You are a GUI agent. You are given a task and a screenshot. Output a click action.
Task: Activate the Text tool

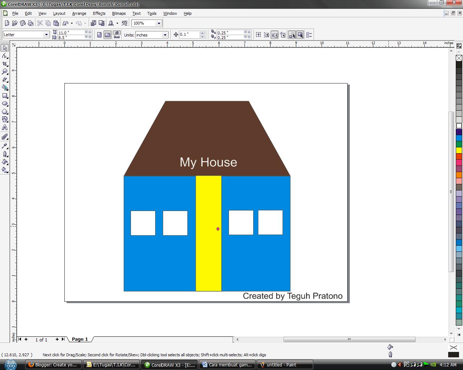pos(5,128)
